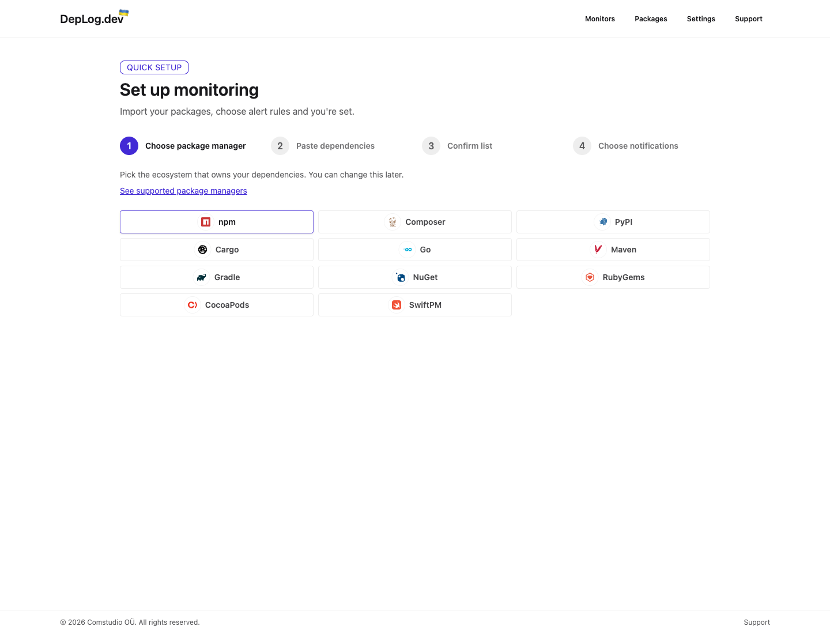This screenshot has width=830, height=634.
Task: Select the npm package manager icon
Action: click(206, 221)
